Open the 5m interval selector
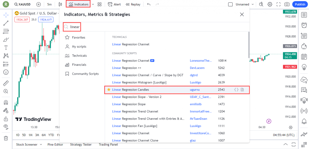The width and height of the screenshot is (309, 149). pyautogui.click(x=49, y=4)
